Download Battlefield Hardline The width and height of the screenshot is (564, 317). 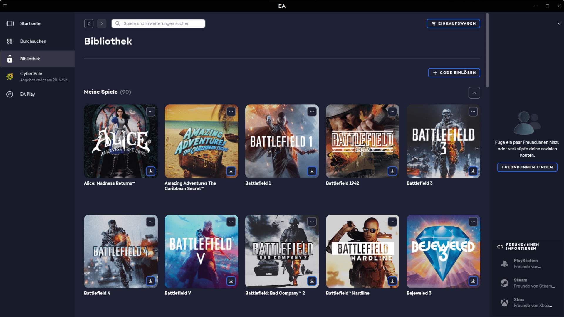pos(392,281)
